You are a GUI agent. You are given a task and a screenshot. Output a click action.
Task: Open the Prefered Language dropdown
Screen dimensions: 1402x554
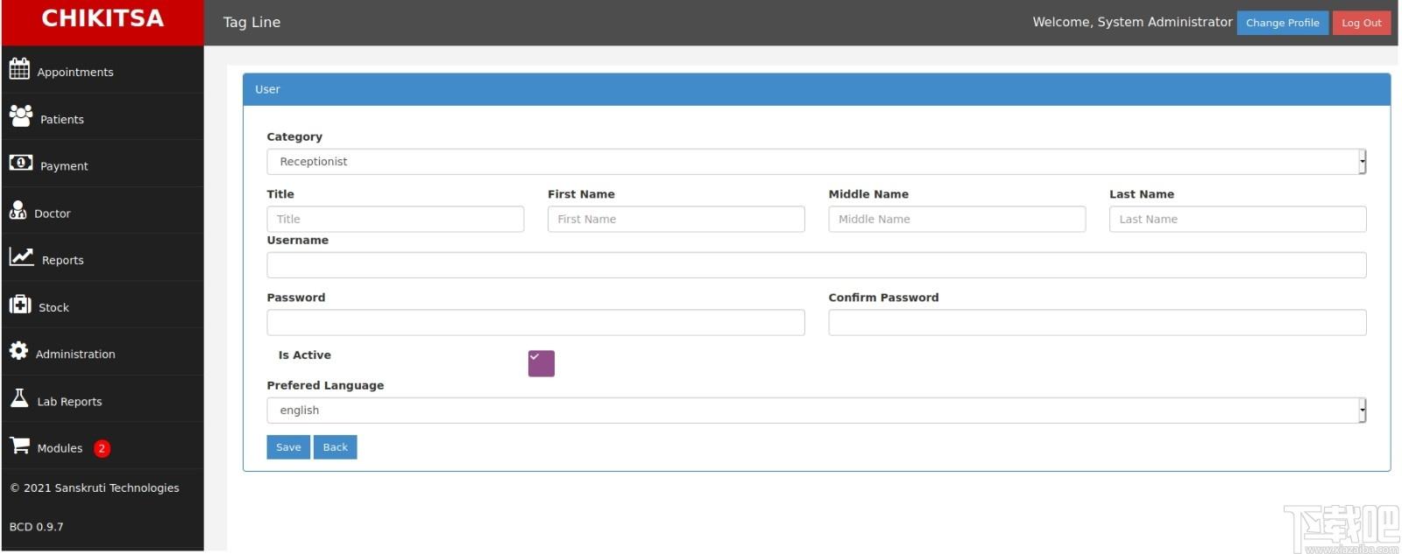pyautogui.click(x=816, y=410)
